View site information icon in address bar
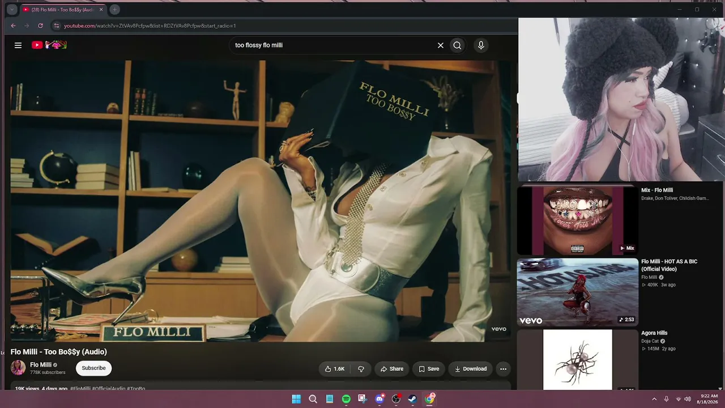This screenshot has width=725, height=408. (56, 25)
